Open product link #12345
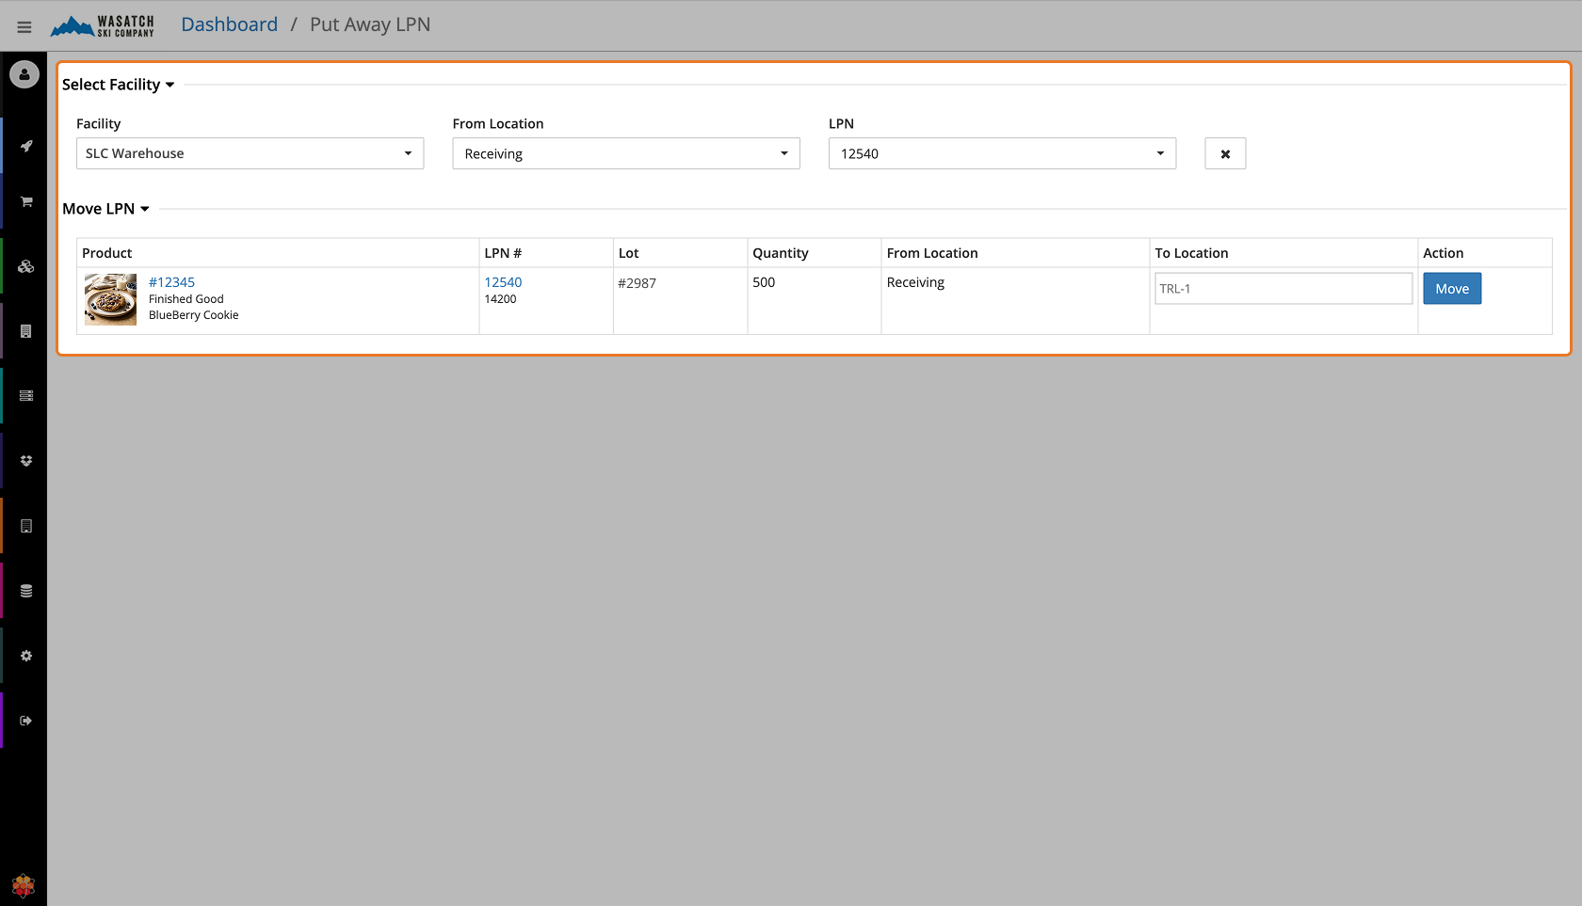 point(171,282)
